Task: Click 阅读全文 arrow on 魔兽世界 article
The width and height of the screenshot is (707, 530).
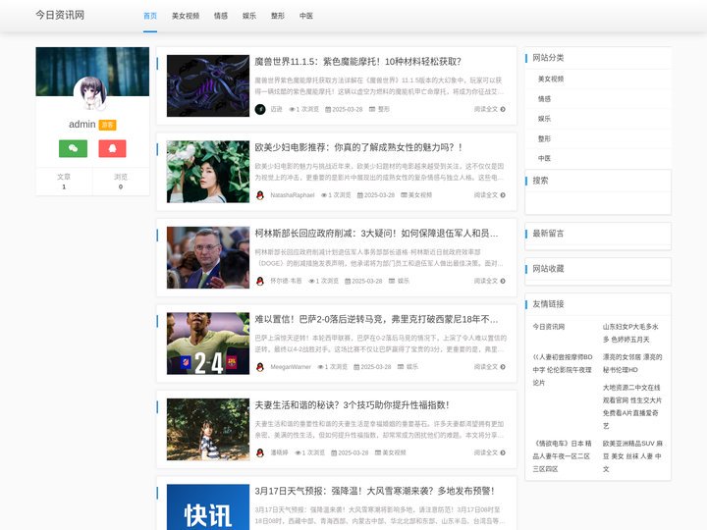Action: (490, 109)
